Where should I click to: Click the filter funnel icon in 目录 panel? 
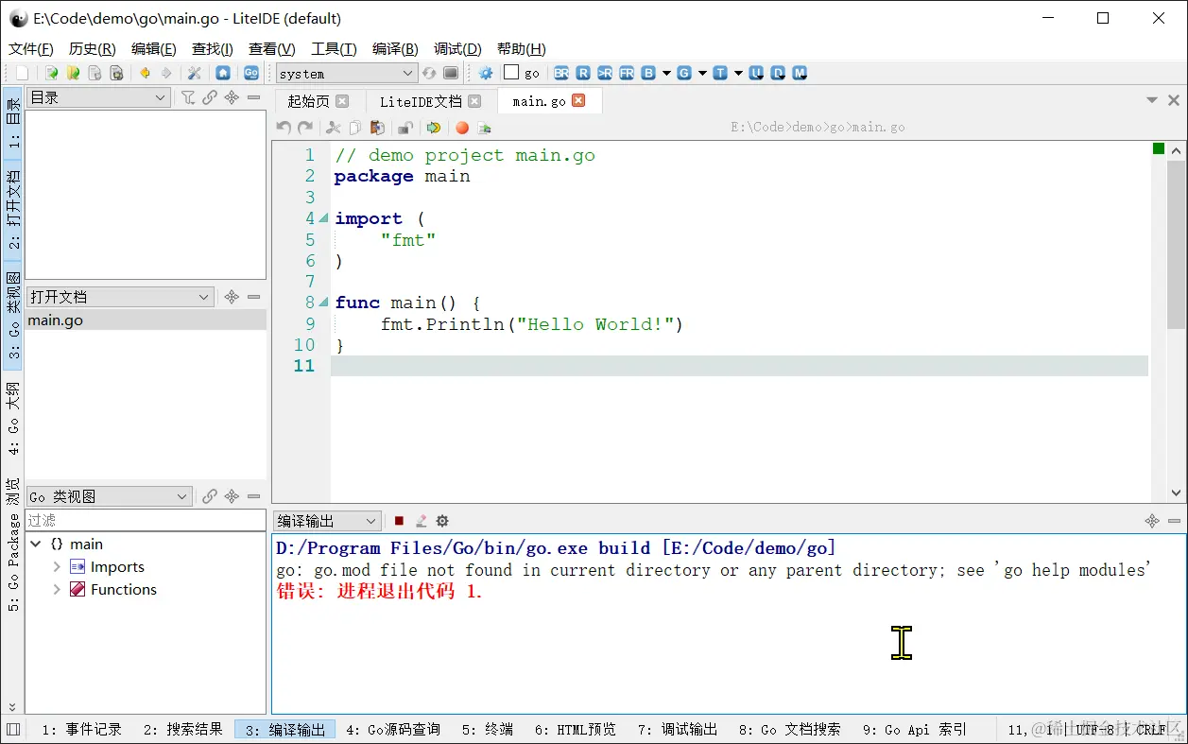click(x=188, y=97)
